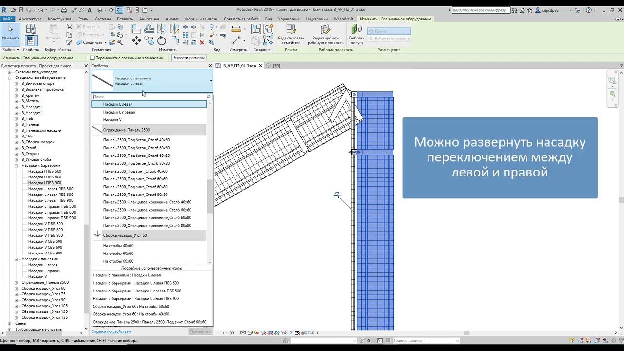Click the help question mark icon

pos(589,10)
